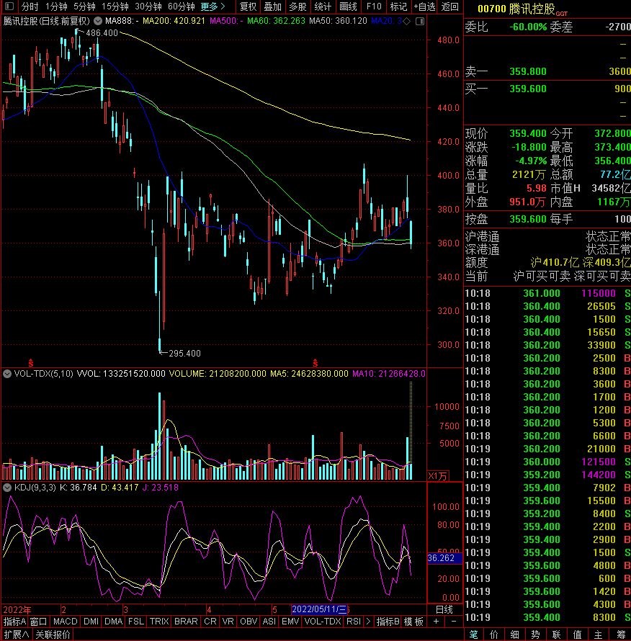Image resolution: width=631 pixels, height=641 pixels.
Task: Add stock with +自选 button
Action: tap(424, 6)
